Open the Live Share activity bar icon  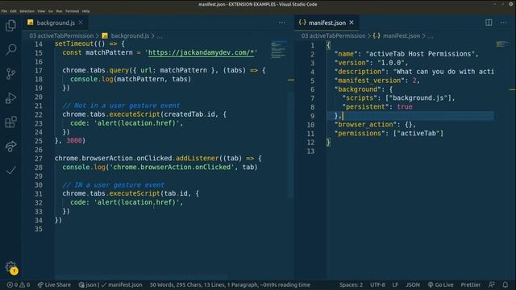pyautogui.click(x=10, y=147)
